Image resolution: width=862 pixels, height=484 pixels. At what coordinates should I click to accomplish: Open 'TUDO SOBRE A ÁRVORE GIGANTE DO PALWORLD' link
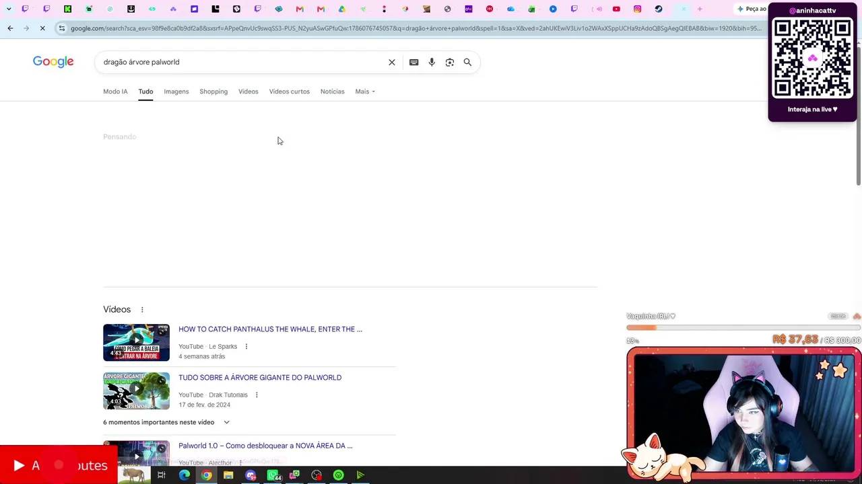point(260,378)
